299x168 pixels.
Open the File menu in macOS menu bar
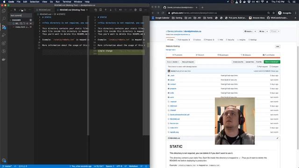19,2
